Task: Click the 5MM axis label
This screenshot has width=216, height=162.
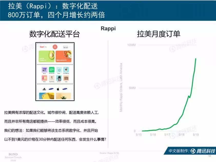Action: [x=132, y=88]
